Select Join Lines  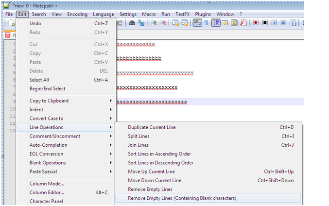(208, 145)
